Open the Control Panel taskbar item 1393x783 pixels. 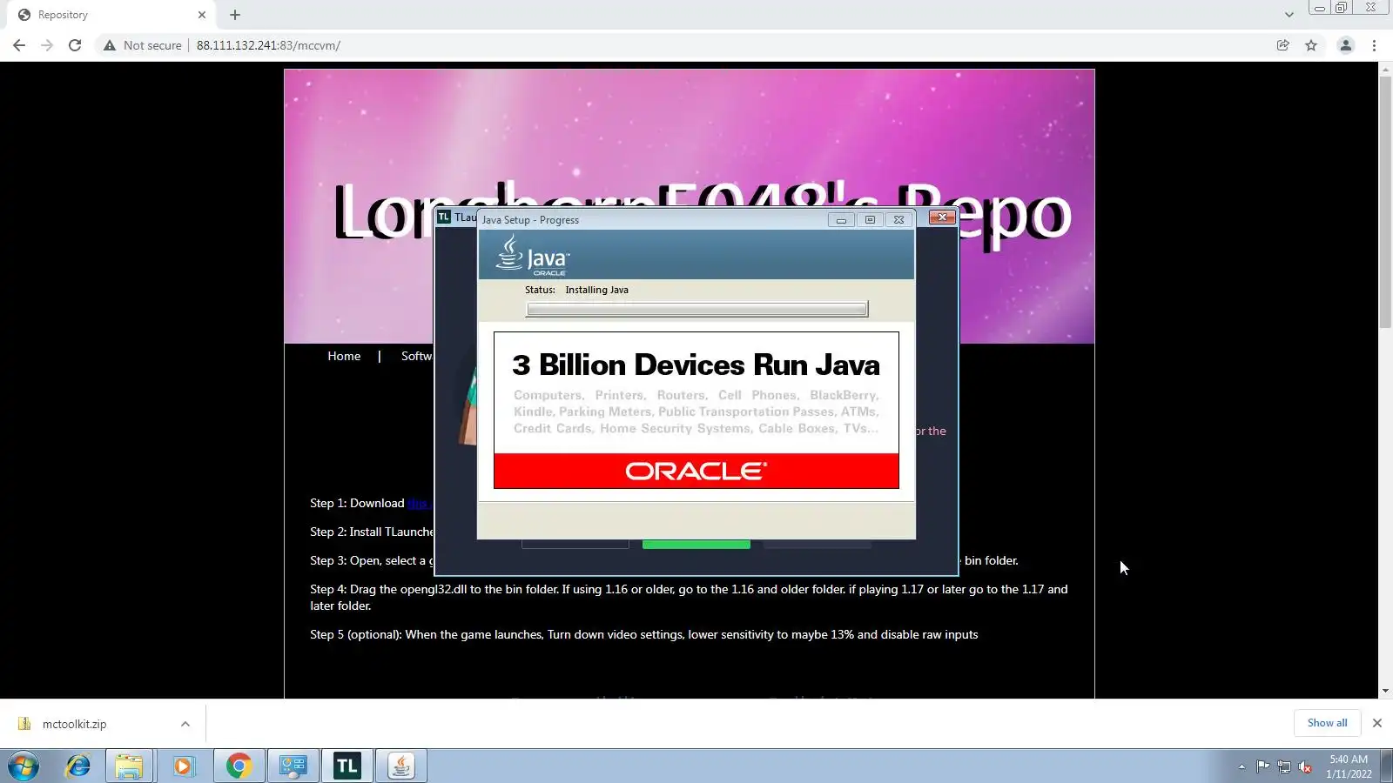293,766
